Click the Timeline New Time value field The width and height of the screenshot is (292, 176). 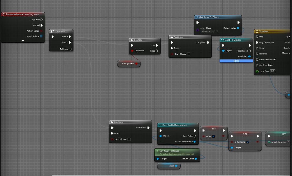pos(273,71)
